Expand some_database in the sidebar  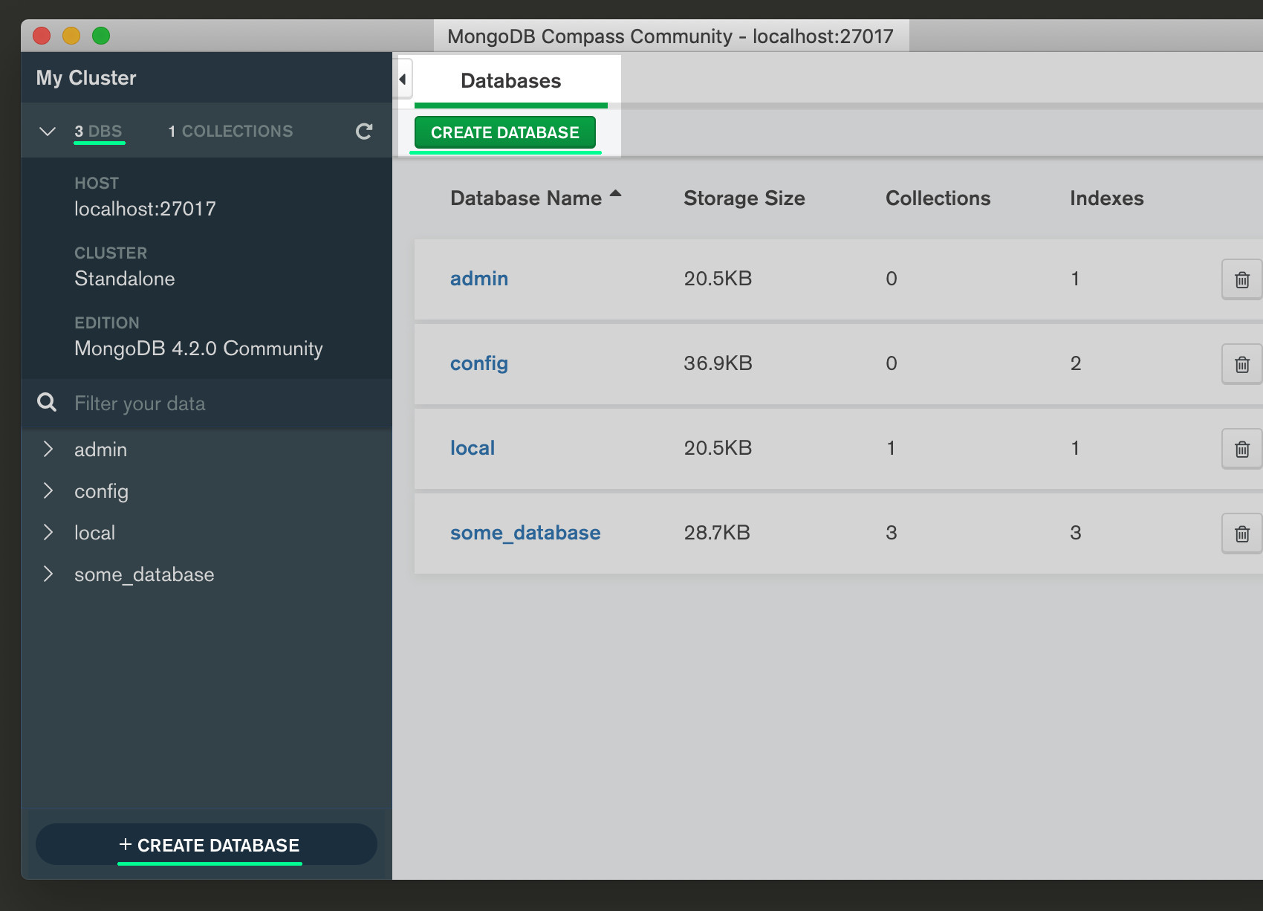[49, 573]
